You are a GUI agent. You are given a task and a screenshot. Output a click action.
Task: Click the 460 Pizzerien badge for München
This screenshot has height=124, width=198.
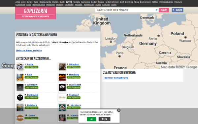[74, 67]
